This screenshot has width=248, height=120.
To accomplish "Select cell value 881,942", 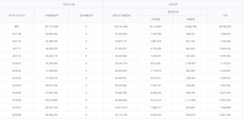I will pyautogui.click(x=190, y=49).
